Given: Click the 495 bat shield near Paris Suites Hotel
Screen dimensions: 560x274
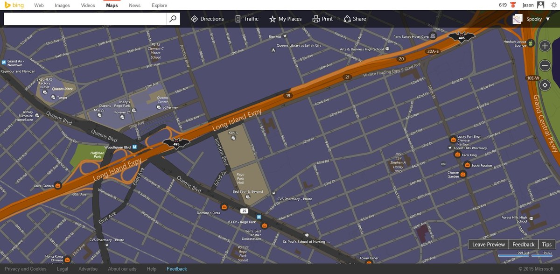Looking at the screenshot, I should (462, 37).
